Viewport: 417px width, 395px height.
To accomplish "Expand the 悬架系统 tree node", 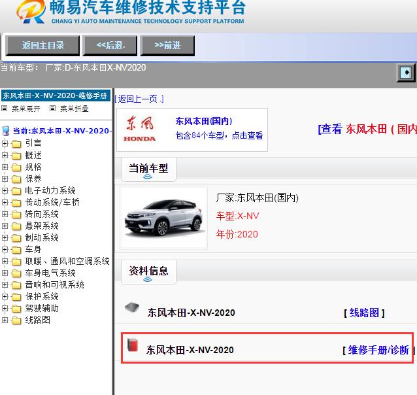I will coord(5,226).
